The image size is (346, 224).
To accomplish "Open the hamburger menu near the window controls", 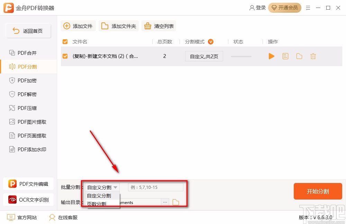I will tap(308, 8).
